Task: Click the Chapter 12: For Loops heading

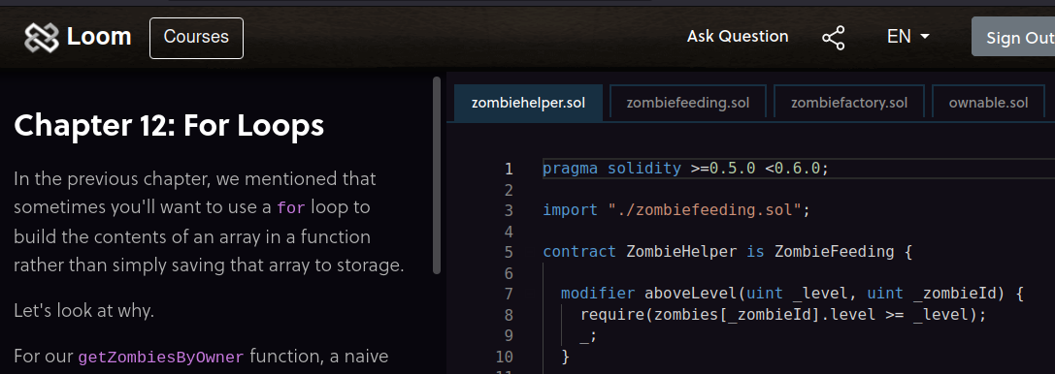Action: [169, 125]
